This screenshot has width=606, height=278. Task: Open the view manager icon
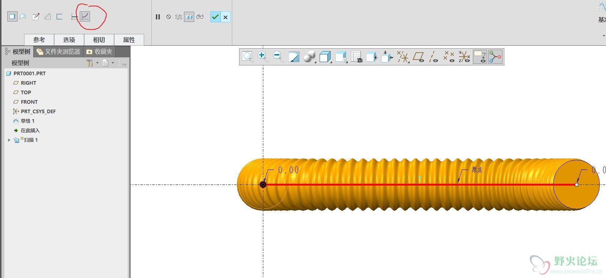click(x=341, y=57)
